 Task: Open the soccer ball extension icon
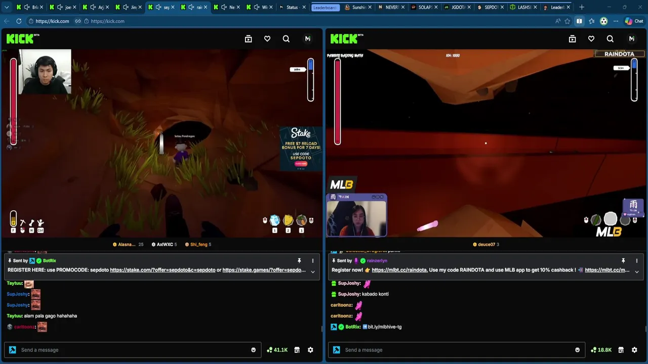click(x=603, y=21)
